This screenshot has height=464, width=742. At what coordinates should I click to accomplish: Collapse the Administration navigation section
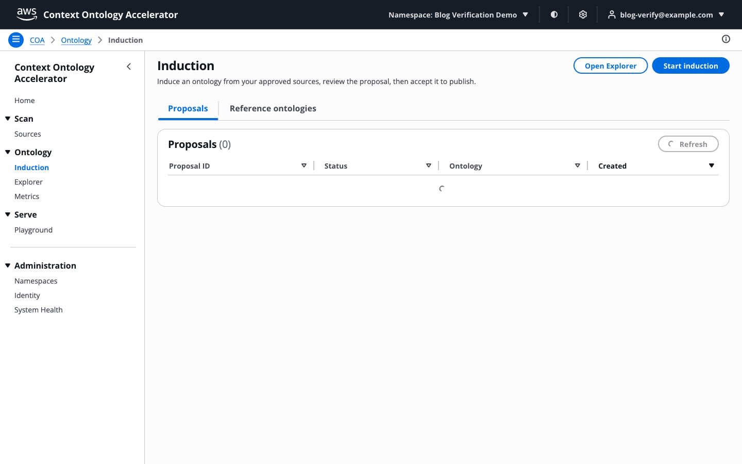click(8, 266)
